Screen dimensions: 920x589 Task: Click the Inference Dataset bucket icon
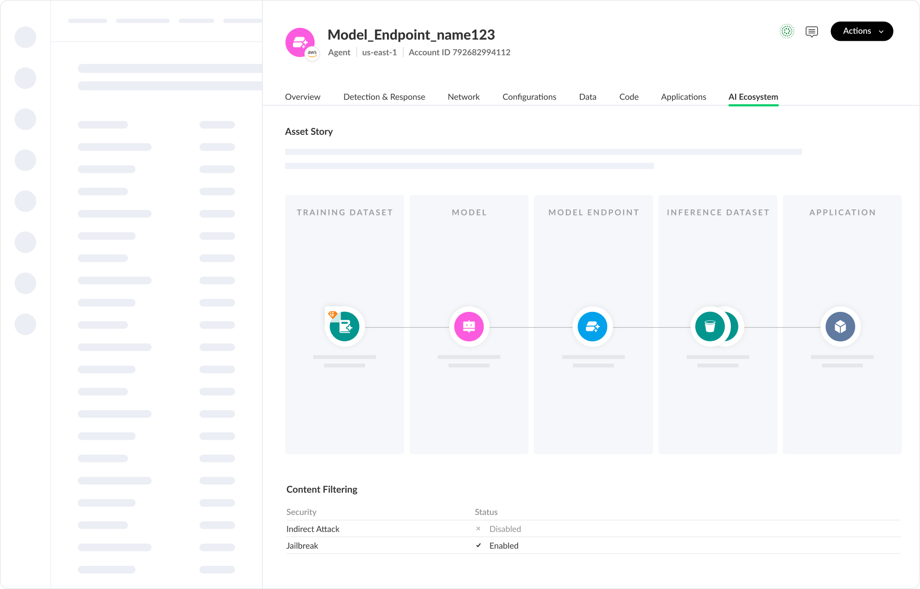(x=710, y=326)
